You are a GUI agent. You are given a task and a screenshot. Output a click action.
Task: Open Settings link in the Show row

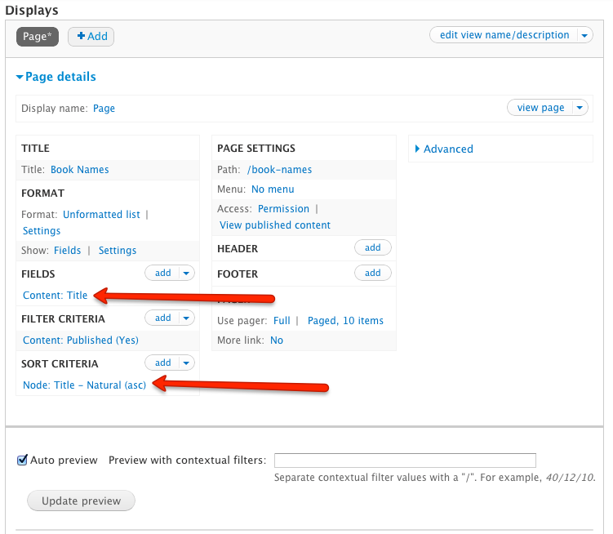tap(118, 251)
